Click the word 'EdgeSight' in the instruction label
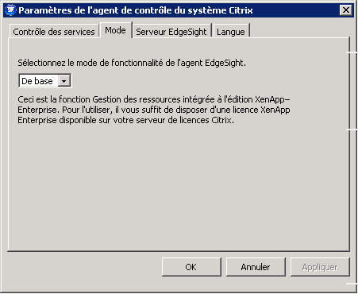This screenshot has height=294, width=358. (225, 63)
